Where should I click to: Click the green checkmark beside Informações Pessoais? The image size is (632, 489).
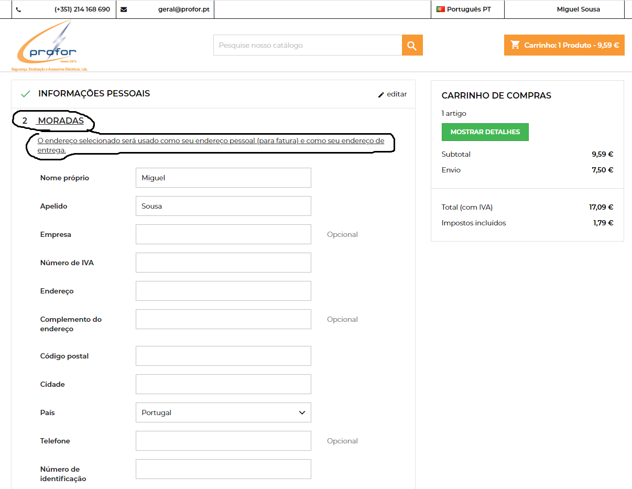tap(25, 94)
